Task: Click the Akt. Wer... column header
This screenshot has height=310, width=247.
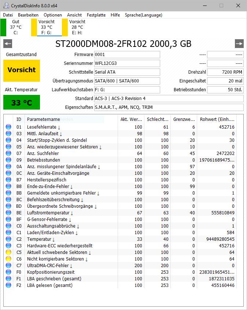Action: 131,119
